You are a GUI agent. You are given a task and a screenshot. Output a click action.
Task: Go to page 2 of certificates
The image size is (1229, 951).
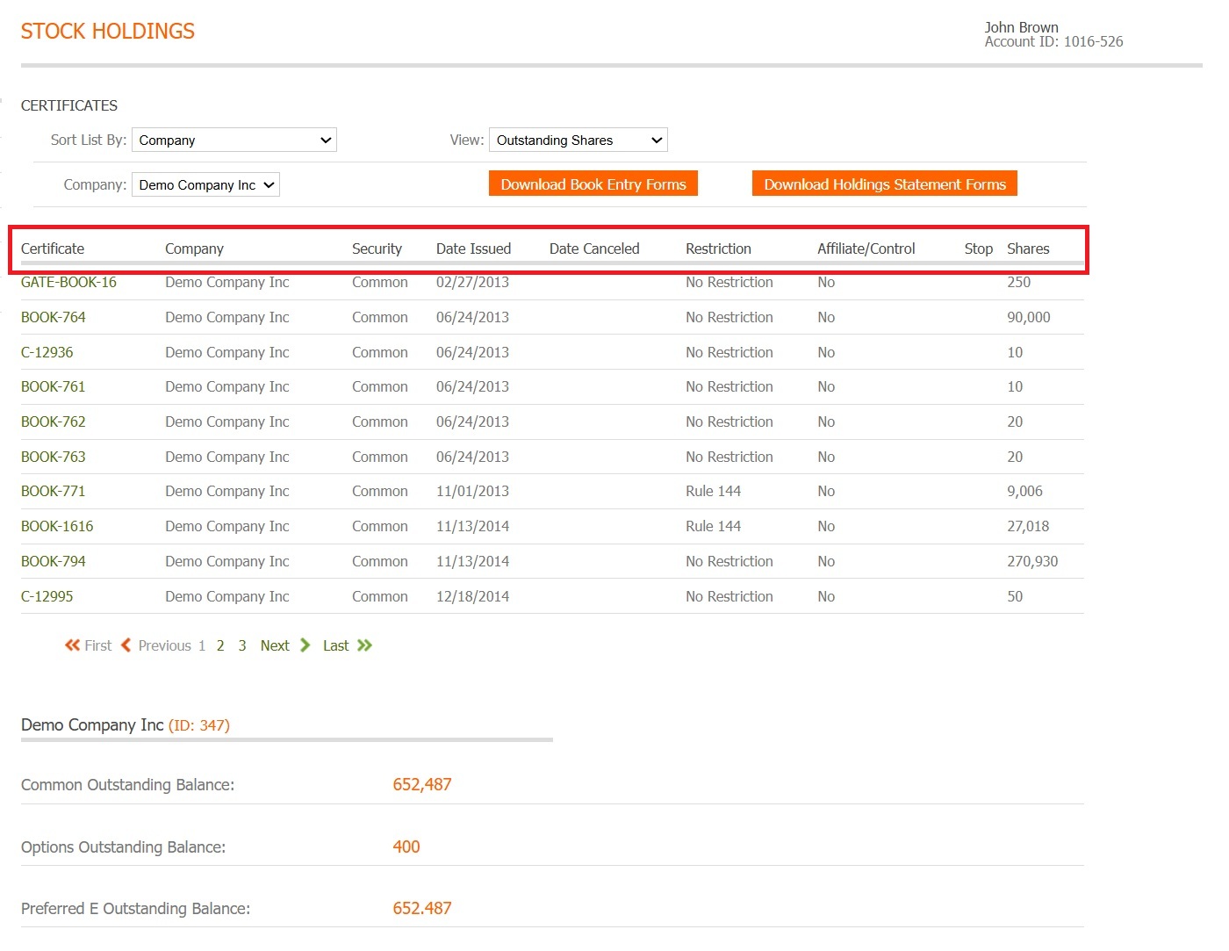[220, 646]
